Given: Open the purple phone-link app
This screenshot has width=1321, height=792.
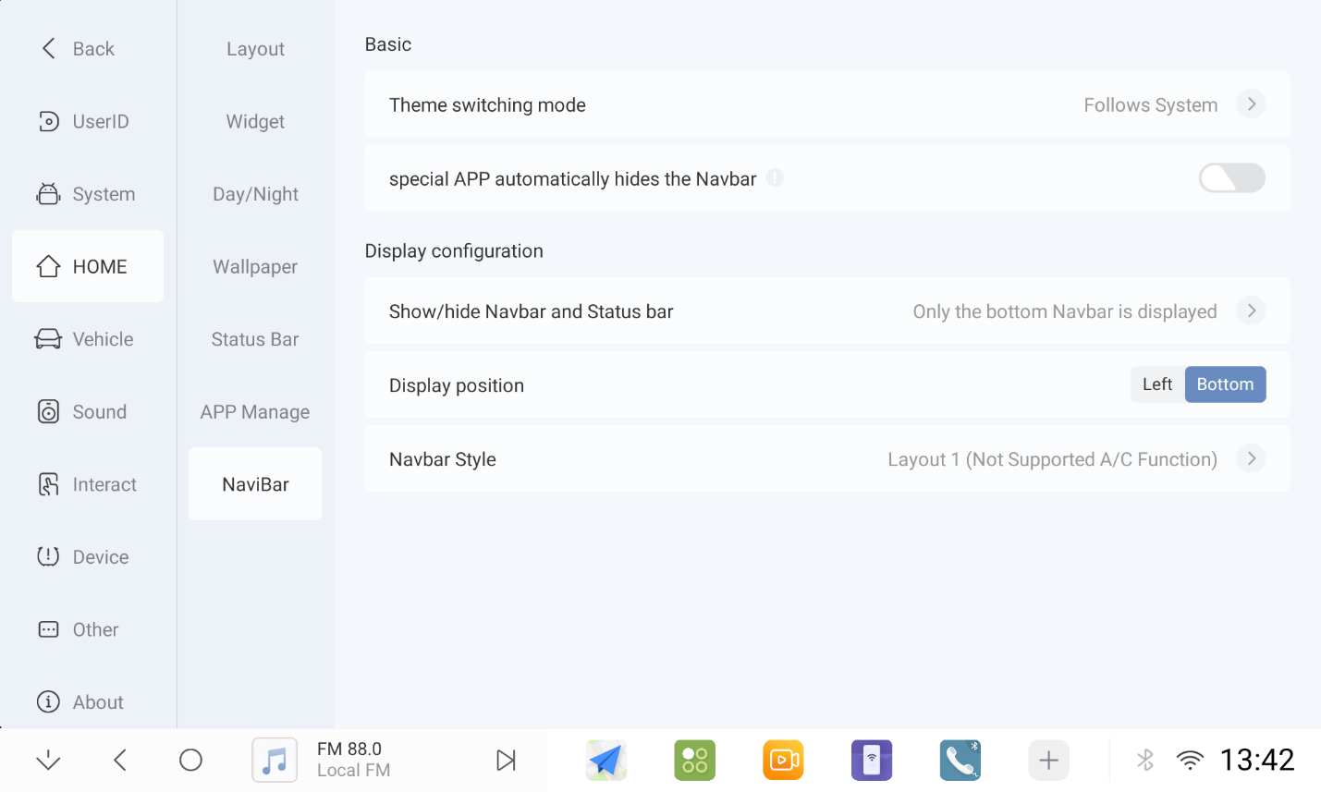Looking at the screenshot, I should coord(872,761).
